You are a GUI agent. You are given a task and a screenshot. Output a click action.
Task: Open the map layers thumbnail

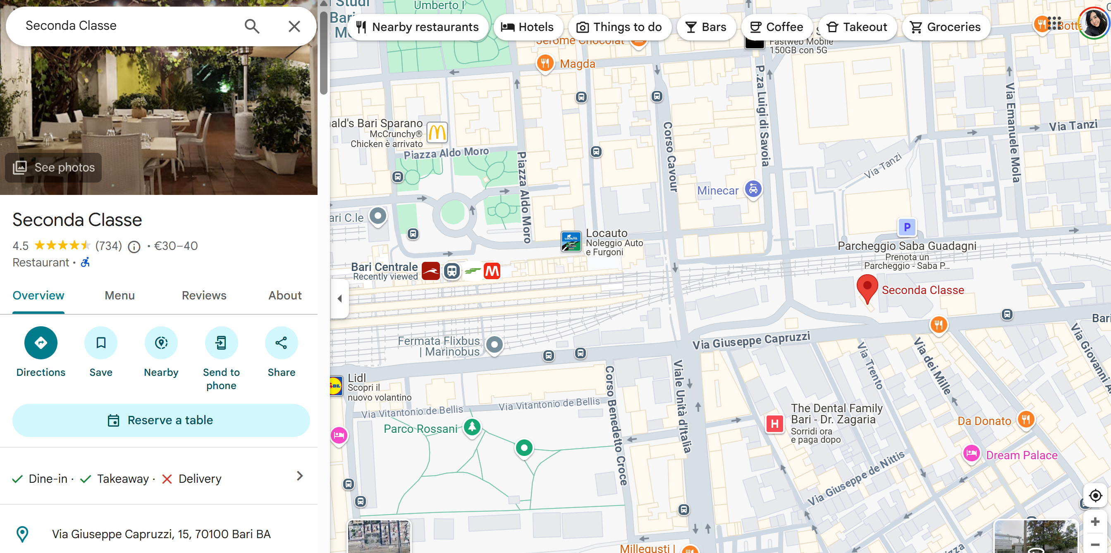tap(379, 536)
